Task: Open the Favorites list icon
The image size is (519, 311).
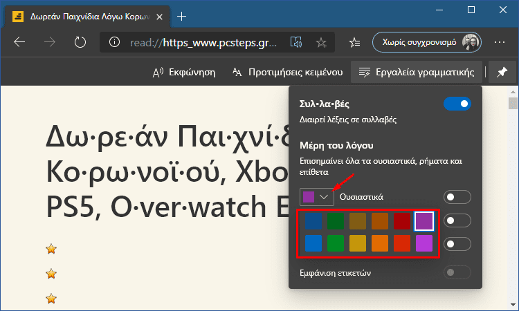Action: coord(354,42)
